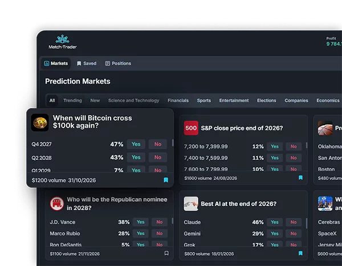Choose the Elections category filter
The image size is (342, 266).
point(267,100)
